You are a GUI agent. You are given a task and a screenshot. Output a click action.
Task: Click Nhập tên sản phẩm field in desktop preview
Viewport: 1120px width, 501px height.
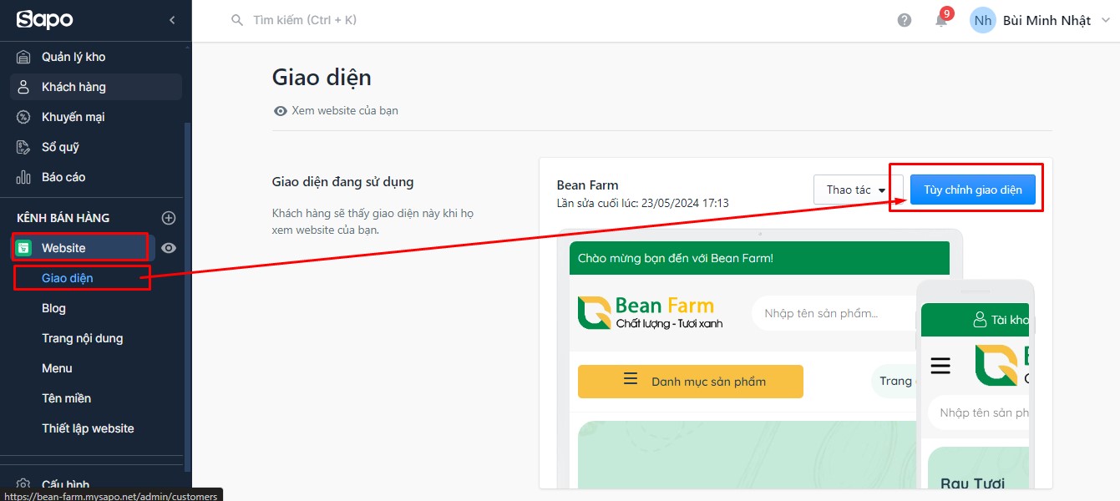click(x=834, y=313)
